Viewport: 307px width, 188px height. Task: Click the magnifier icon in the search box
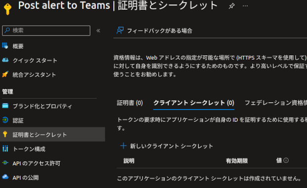click(7, 30)
